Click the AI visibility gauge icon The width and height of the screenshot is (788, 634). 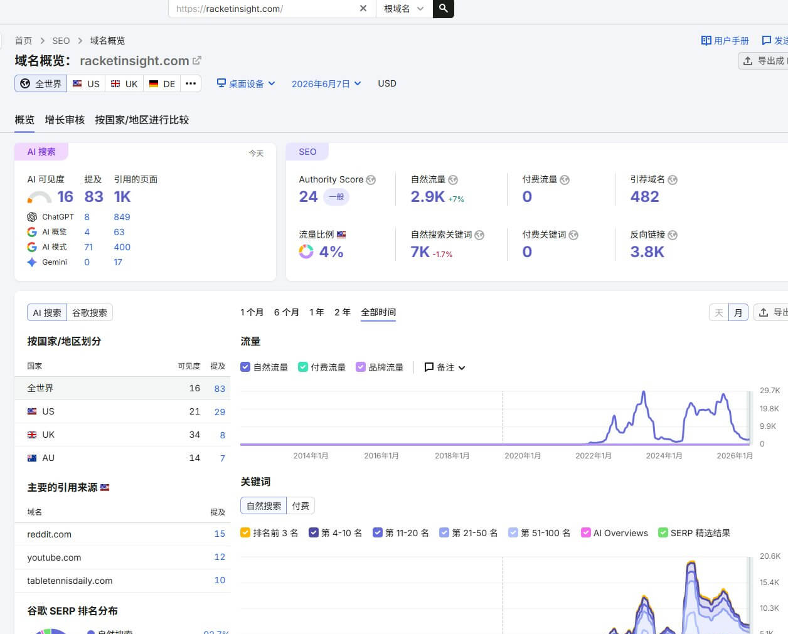pos(39,198)
